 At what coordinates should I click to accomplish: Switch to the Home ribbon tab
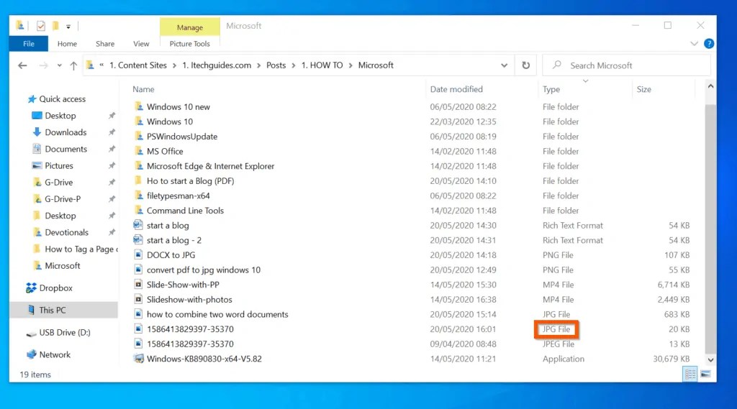[67, 44]
